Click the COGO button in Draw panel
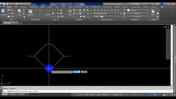 (x=61, y=16)
